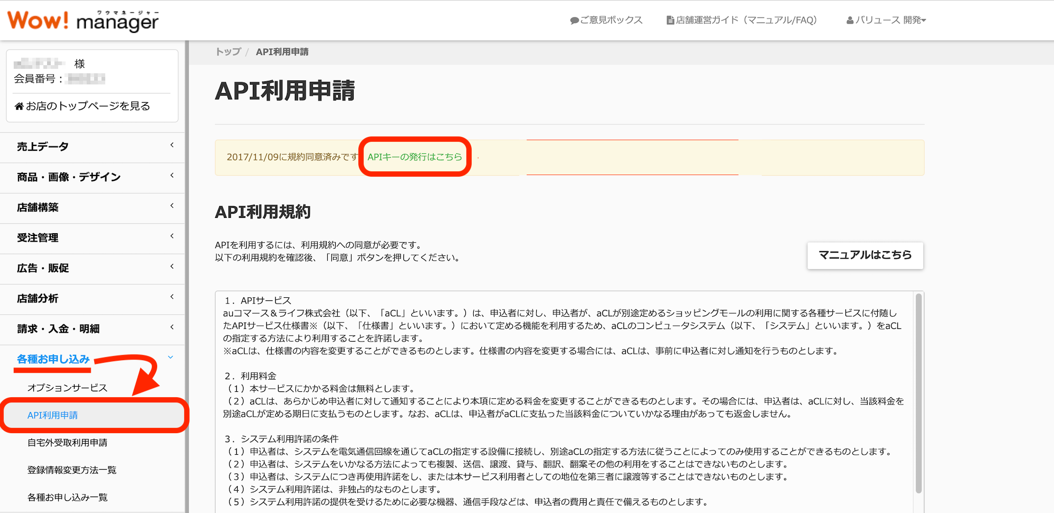Click the マニュアルはこちら button
This screenshot has width=1054, height=513.
pos(865,255)
